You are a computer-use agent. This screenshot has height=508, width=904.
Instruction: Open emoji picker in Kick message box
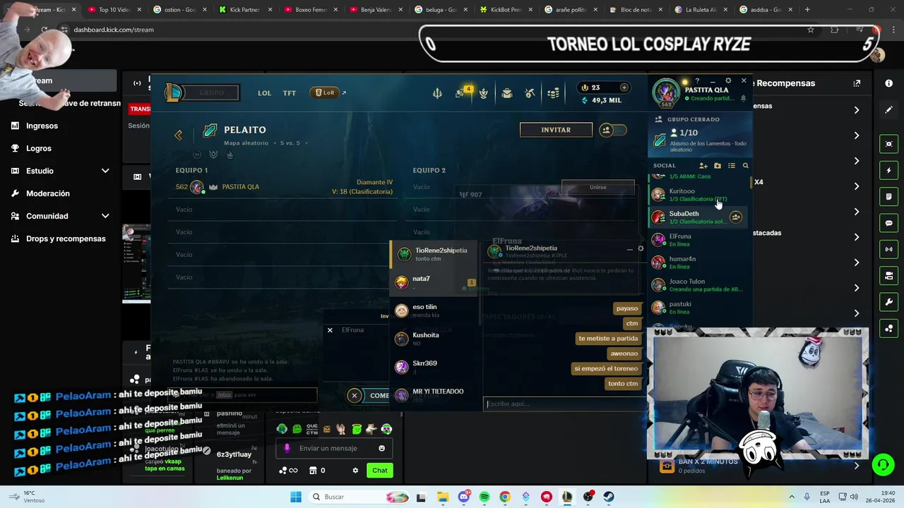[x=381, y=448]
